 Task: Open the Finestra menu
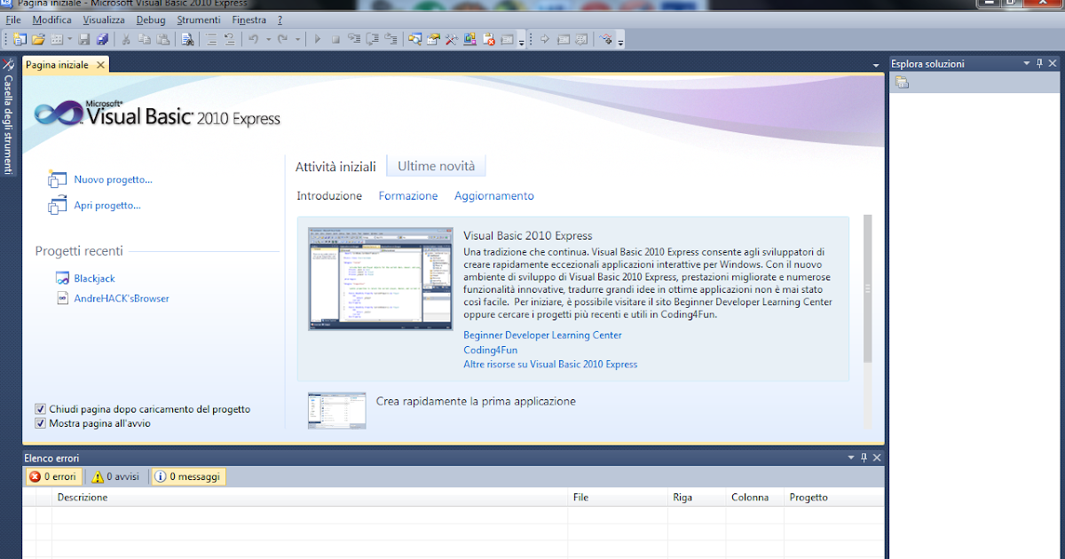[x=249, y=20]
